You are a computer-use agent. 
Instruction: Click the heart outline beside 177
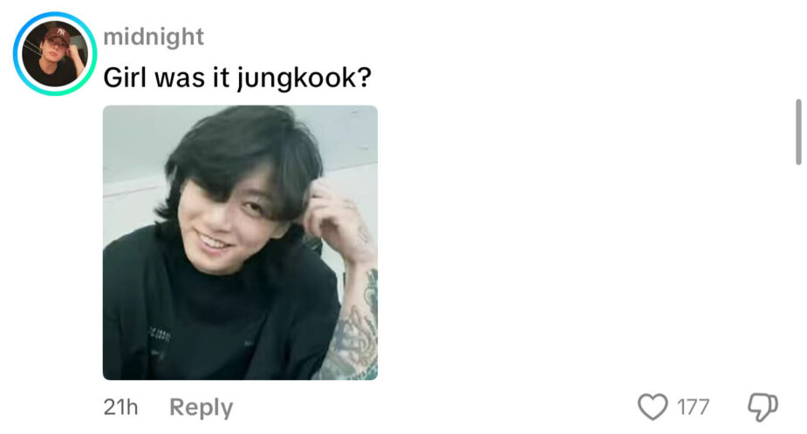tap(653, 407)
